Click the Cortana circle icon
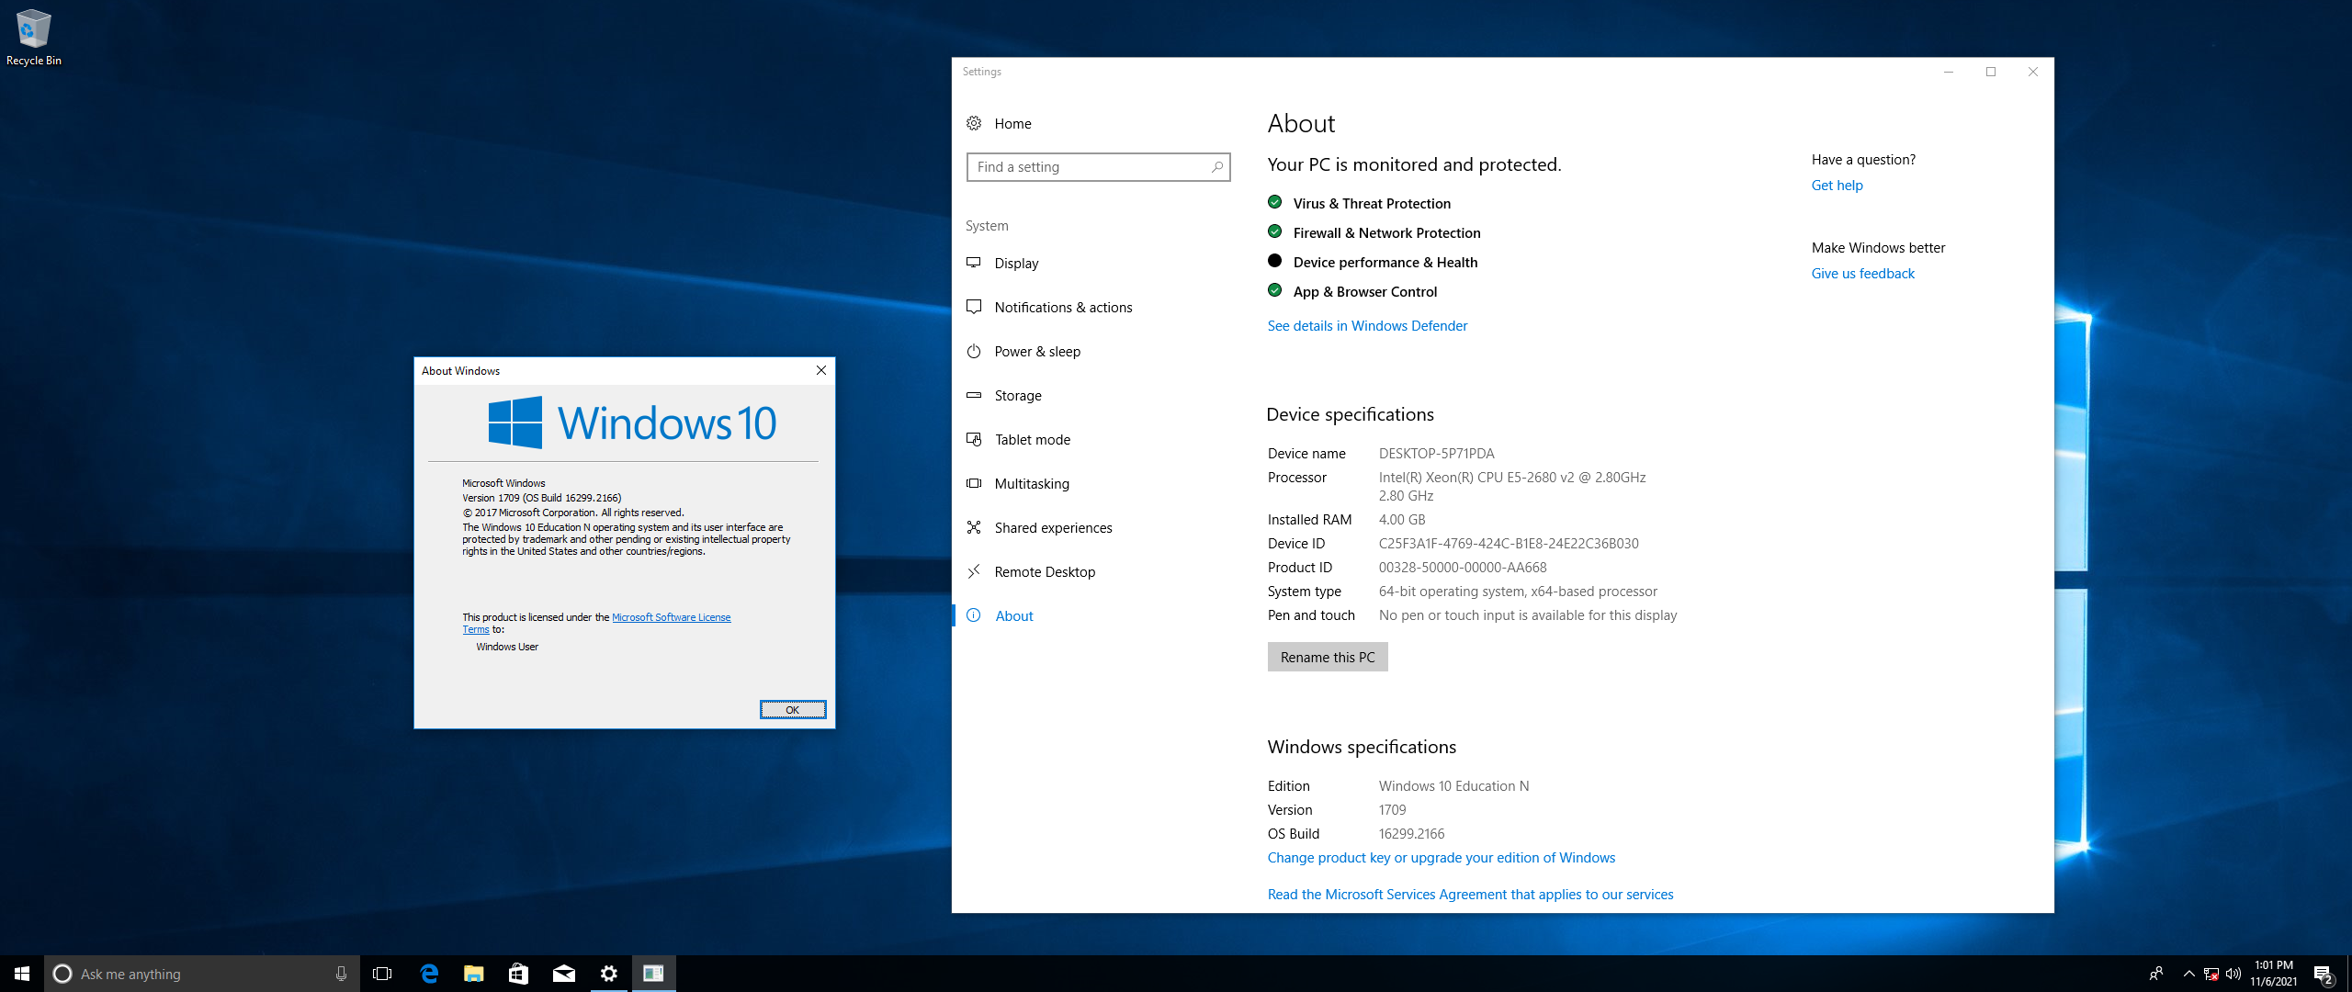This screenshot has width=2352, height=992. click(62, 974)
